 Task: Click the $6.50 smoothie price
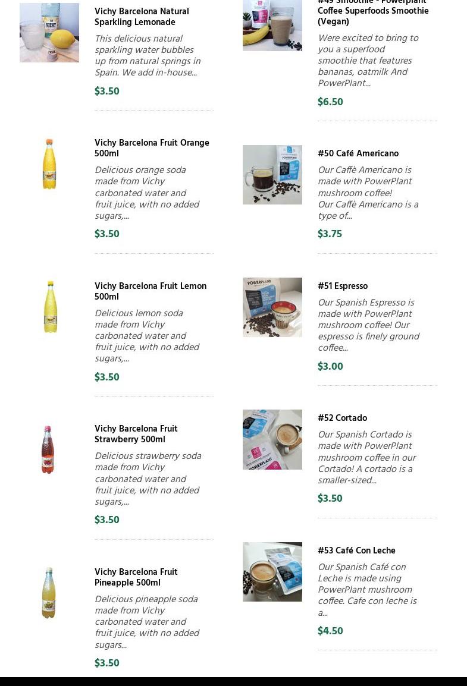pos(330,102)
